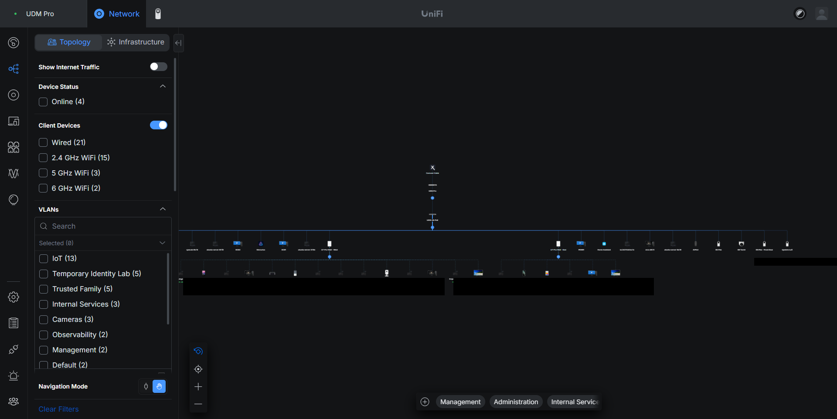Collapse the VLANs section
The image size is (837, 419).
coord(163,209)
